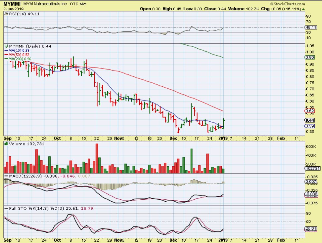
Task: Click the bold 0.44 closing price tag
Action: 310,120
